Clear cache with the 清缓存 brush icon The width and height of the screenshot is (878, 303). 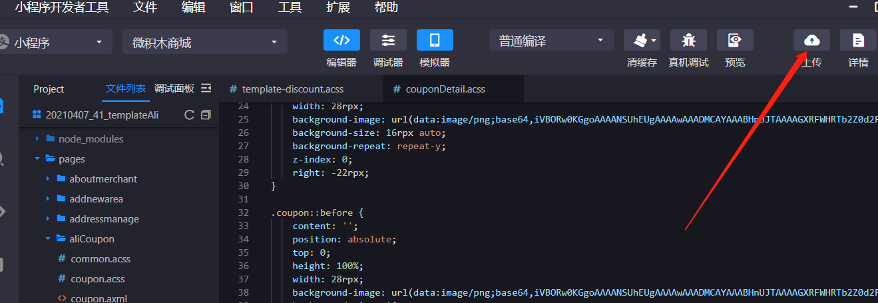(x=640, y=40)
